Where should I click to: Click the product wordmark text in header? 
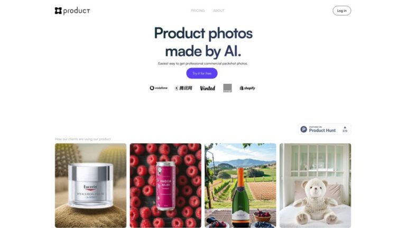tap(77, 11)
